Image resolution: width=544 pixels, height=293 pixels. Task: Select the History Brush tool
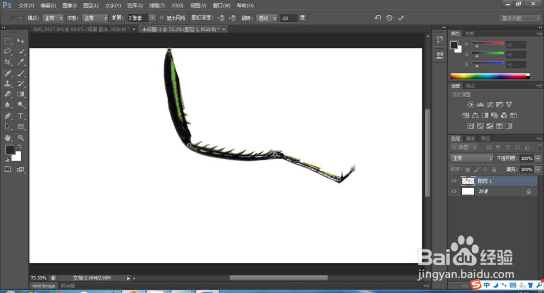pyautogui.click(x=21, y=84)
